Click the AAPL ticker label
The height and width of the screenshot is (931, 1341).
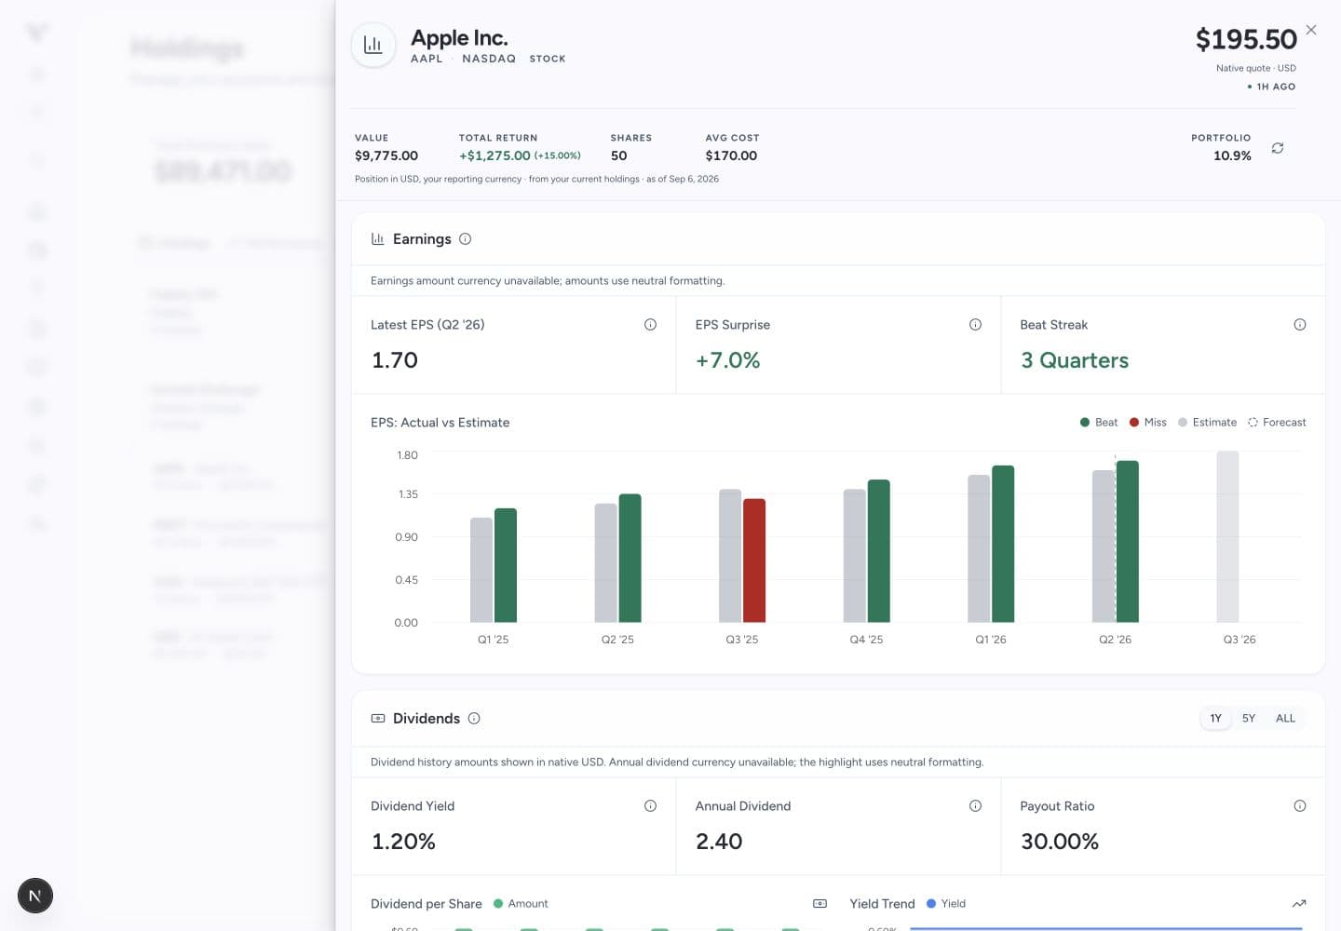427,59
